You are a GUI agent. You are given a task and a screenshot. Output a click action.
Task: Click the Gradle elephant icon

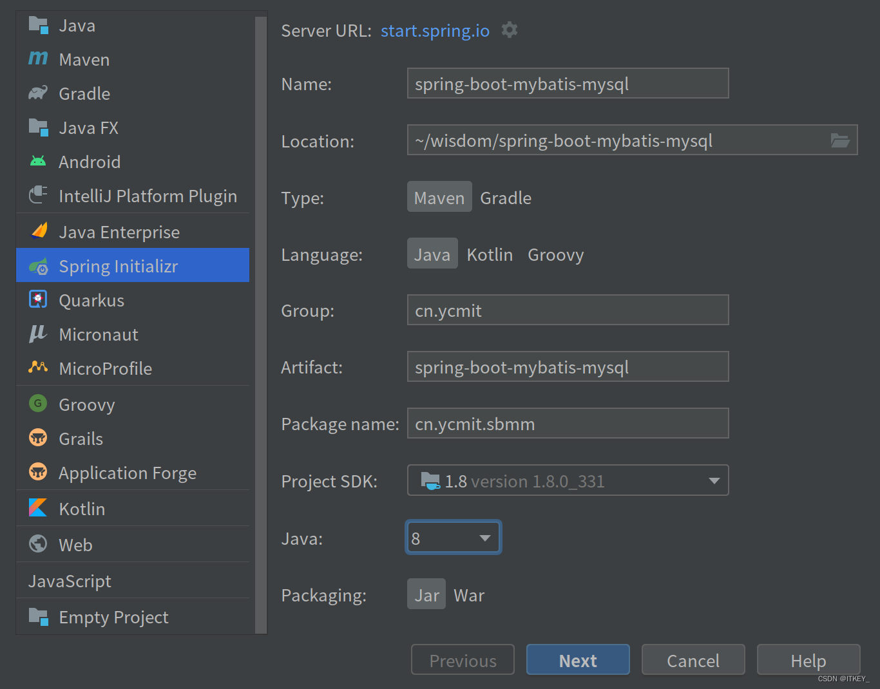click(x=39, y=93)
